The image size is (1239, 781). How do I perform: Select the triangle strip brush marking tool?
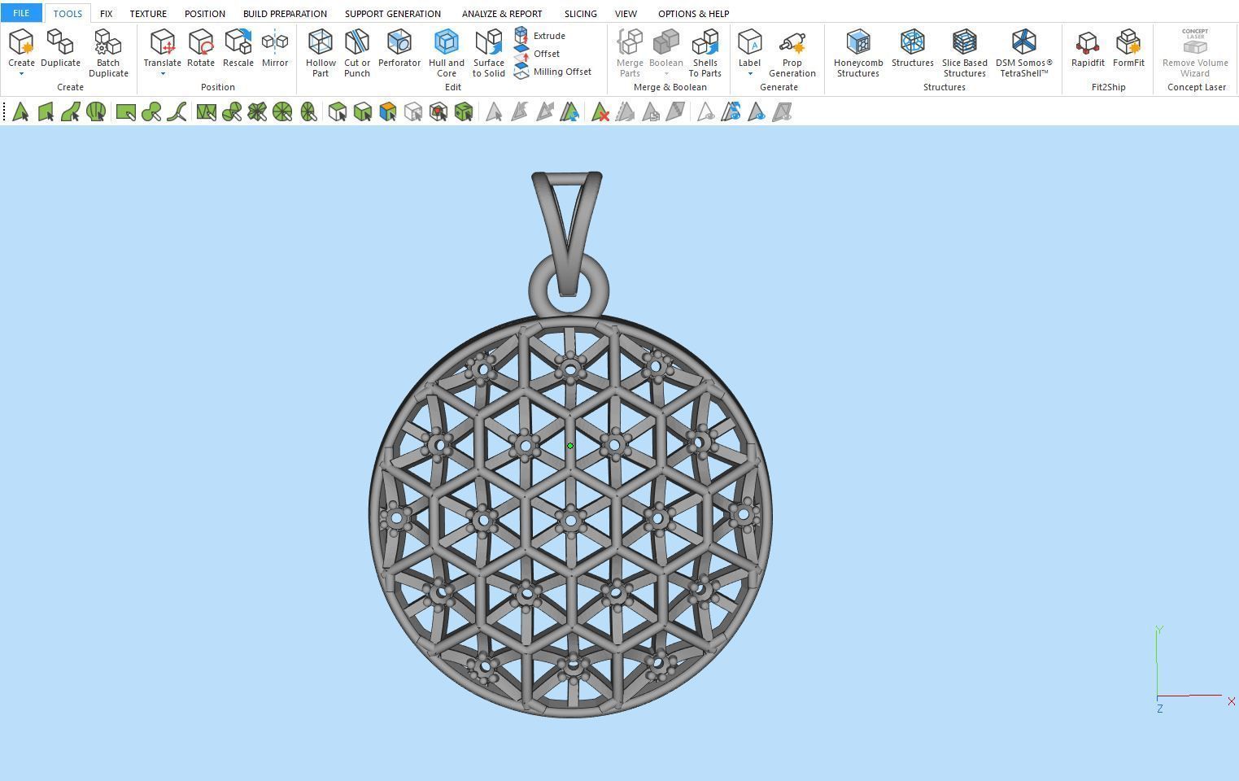pyautogui.click(x=206, y=112)
